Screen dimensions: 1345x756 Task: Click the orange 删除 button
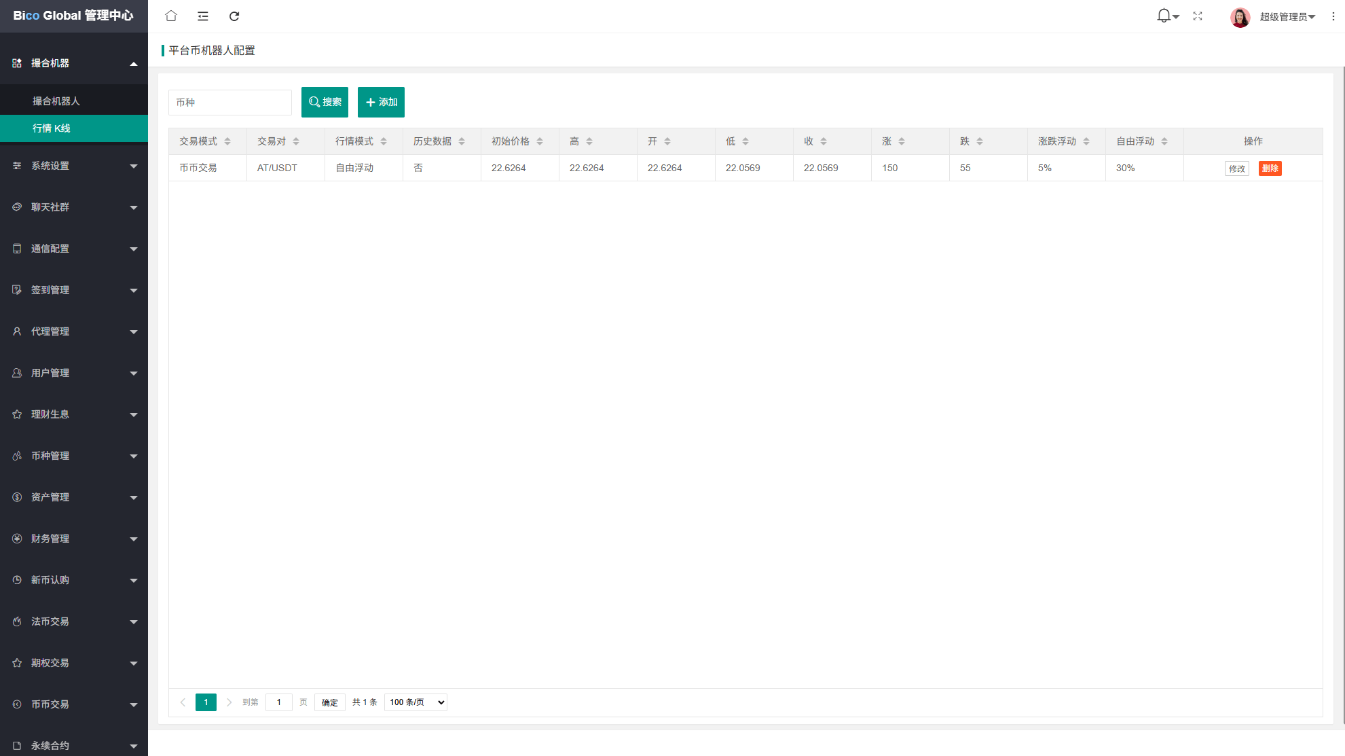point(1270,168)
